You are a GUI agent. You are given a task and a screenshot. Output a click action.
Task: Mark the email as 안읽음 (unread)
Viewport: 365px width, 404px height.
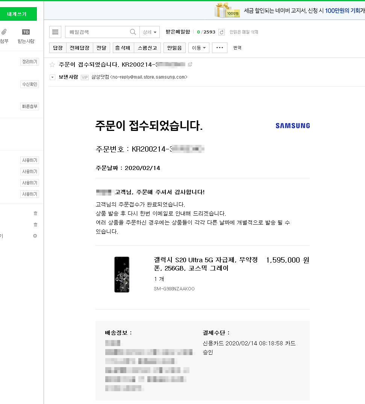[x=174, y=48]
